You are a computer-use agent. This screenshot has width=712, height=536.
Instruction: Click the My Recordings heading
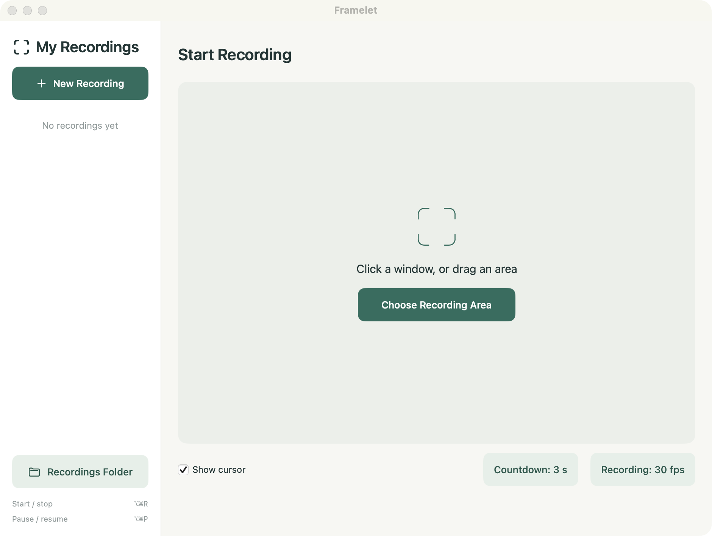tap(87, 47)
